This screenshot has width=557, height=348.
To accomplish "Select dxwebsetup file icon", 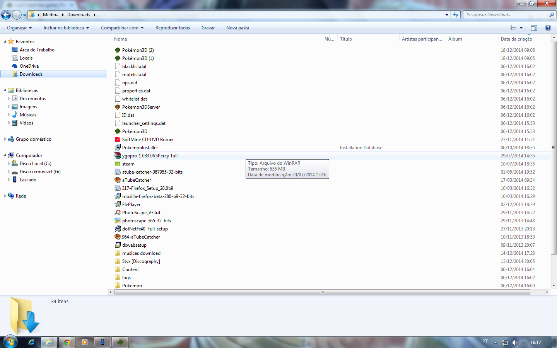I will (118, 245).
